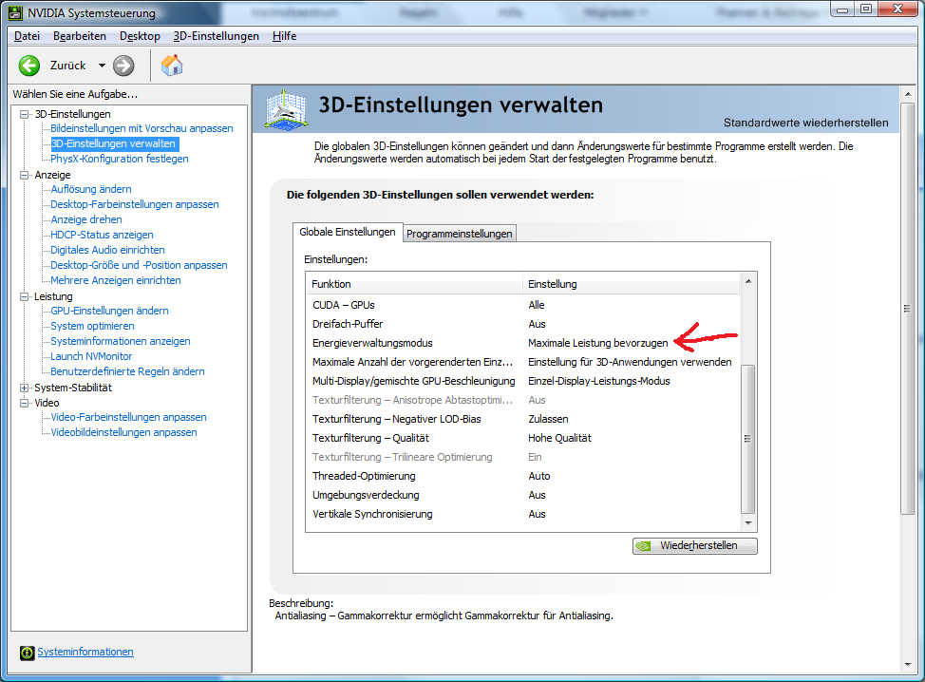The image size is (925, 682).
Task: Select the CUDA – GPUs setting row
Action: 522,305
